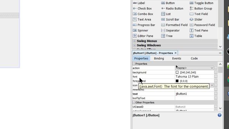Close the jButton1 Properties tab
The width and height of the screenshot is (229, 129).
(176, 53)
